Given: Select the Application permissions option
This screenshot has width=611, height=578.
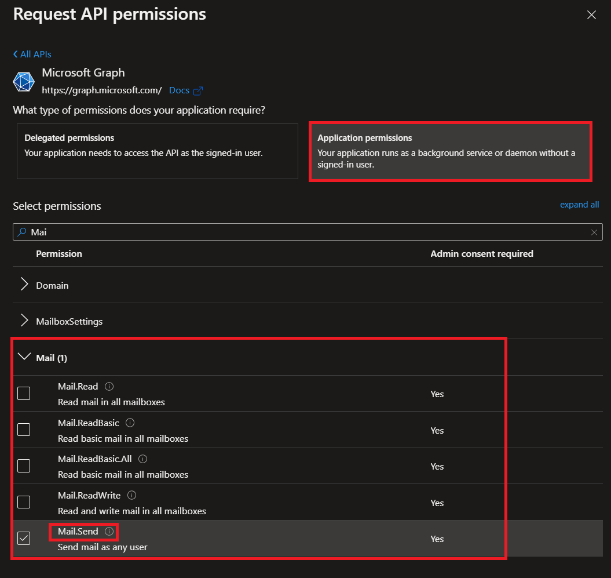Looking at the screenshot, I should (451, 152).
